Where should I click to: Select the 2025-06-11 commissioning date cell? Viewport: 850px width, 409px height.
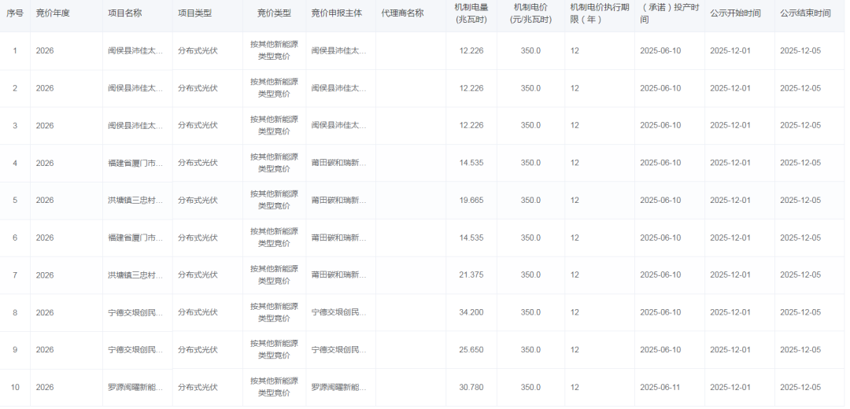(x=660, y=388)
